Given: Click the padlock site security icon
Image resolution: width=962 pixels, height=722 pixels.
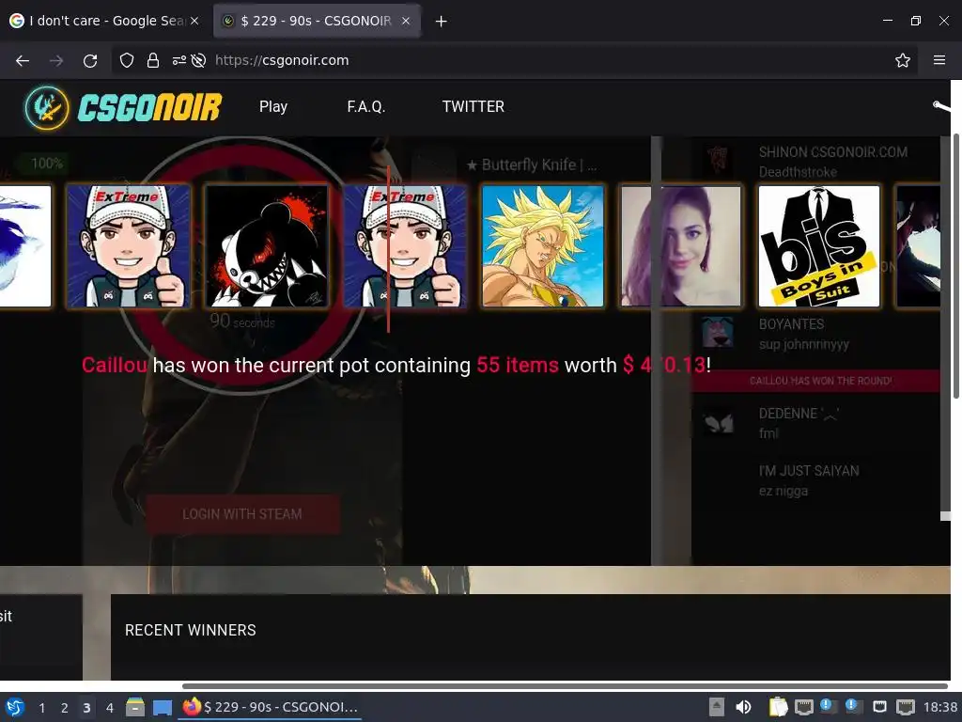Looking at the screenshot, I should pos(153,60).
